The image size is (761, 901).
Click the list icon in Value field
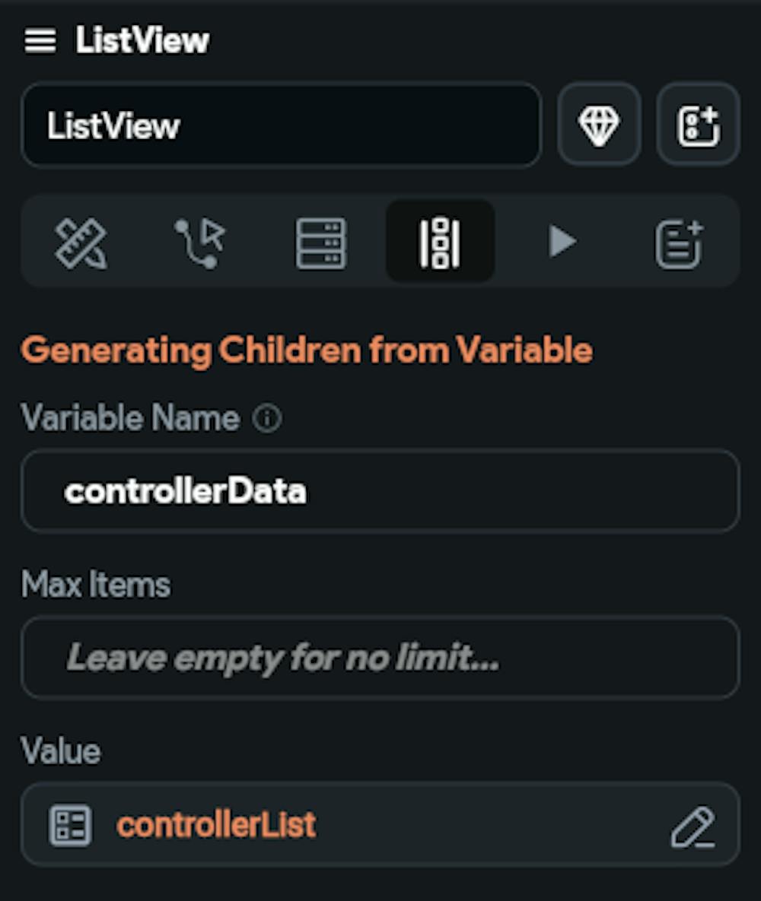click(70, 825)
